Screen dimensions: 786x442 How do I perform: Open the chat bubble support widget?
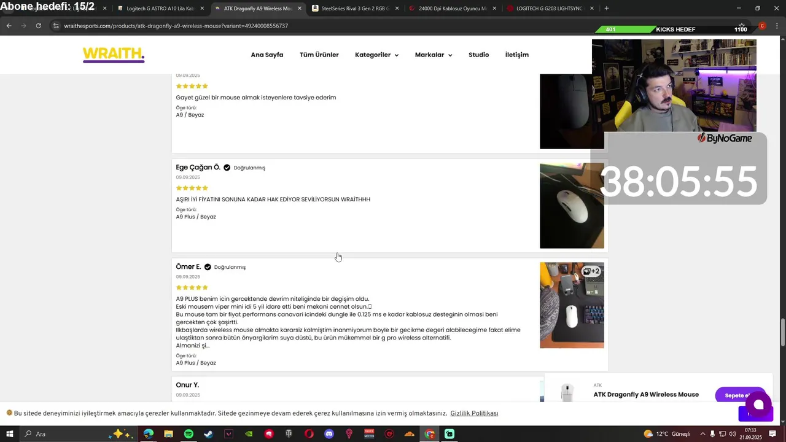click(x=758, y=405)
